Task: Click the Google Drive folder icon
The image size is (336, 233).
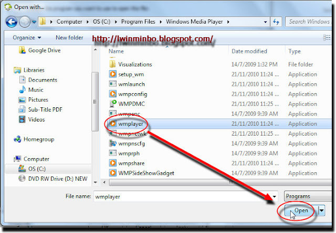Action: point(22,50)
